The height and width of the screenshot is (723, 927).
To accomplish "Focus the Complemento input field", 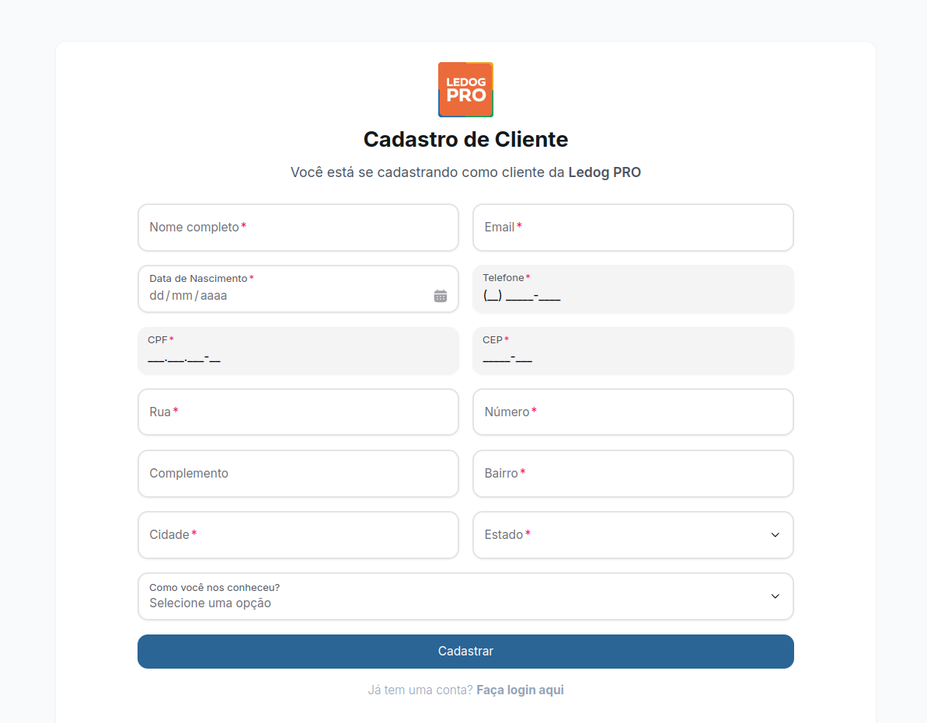I will (298, 474).
